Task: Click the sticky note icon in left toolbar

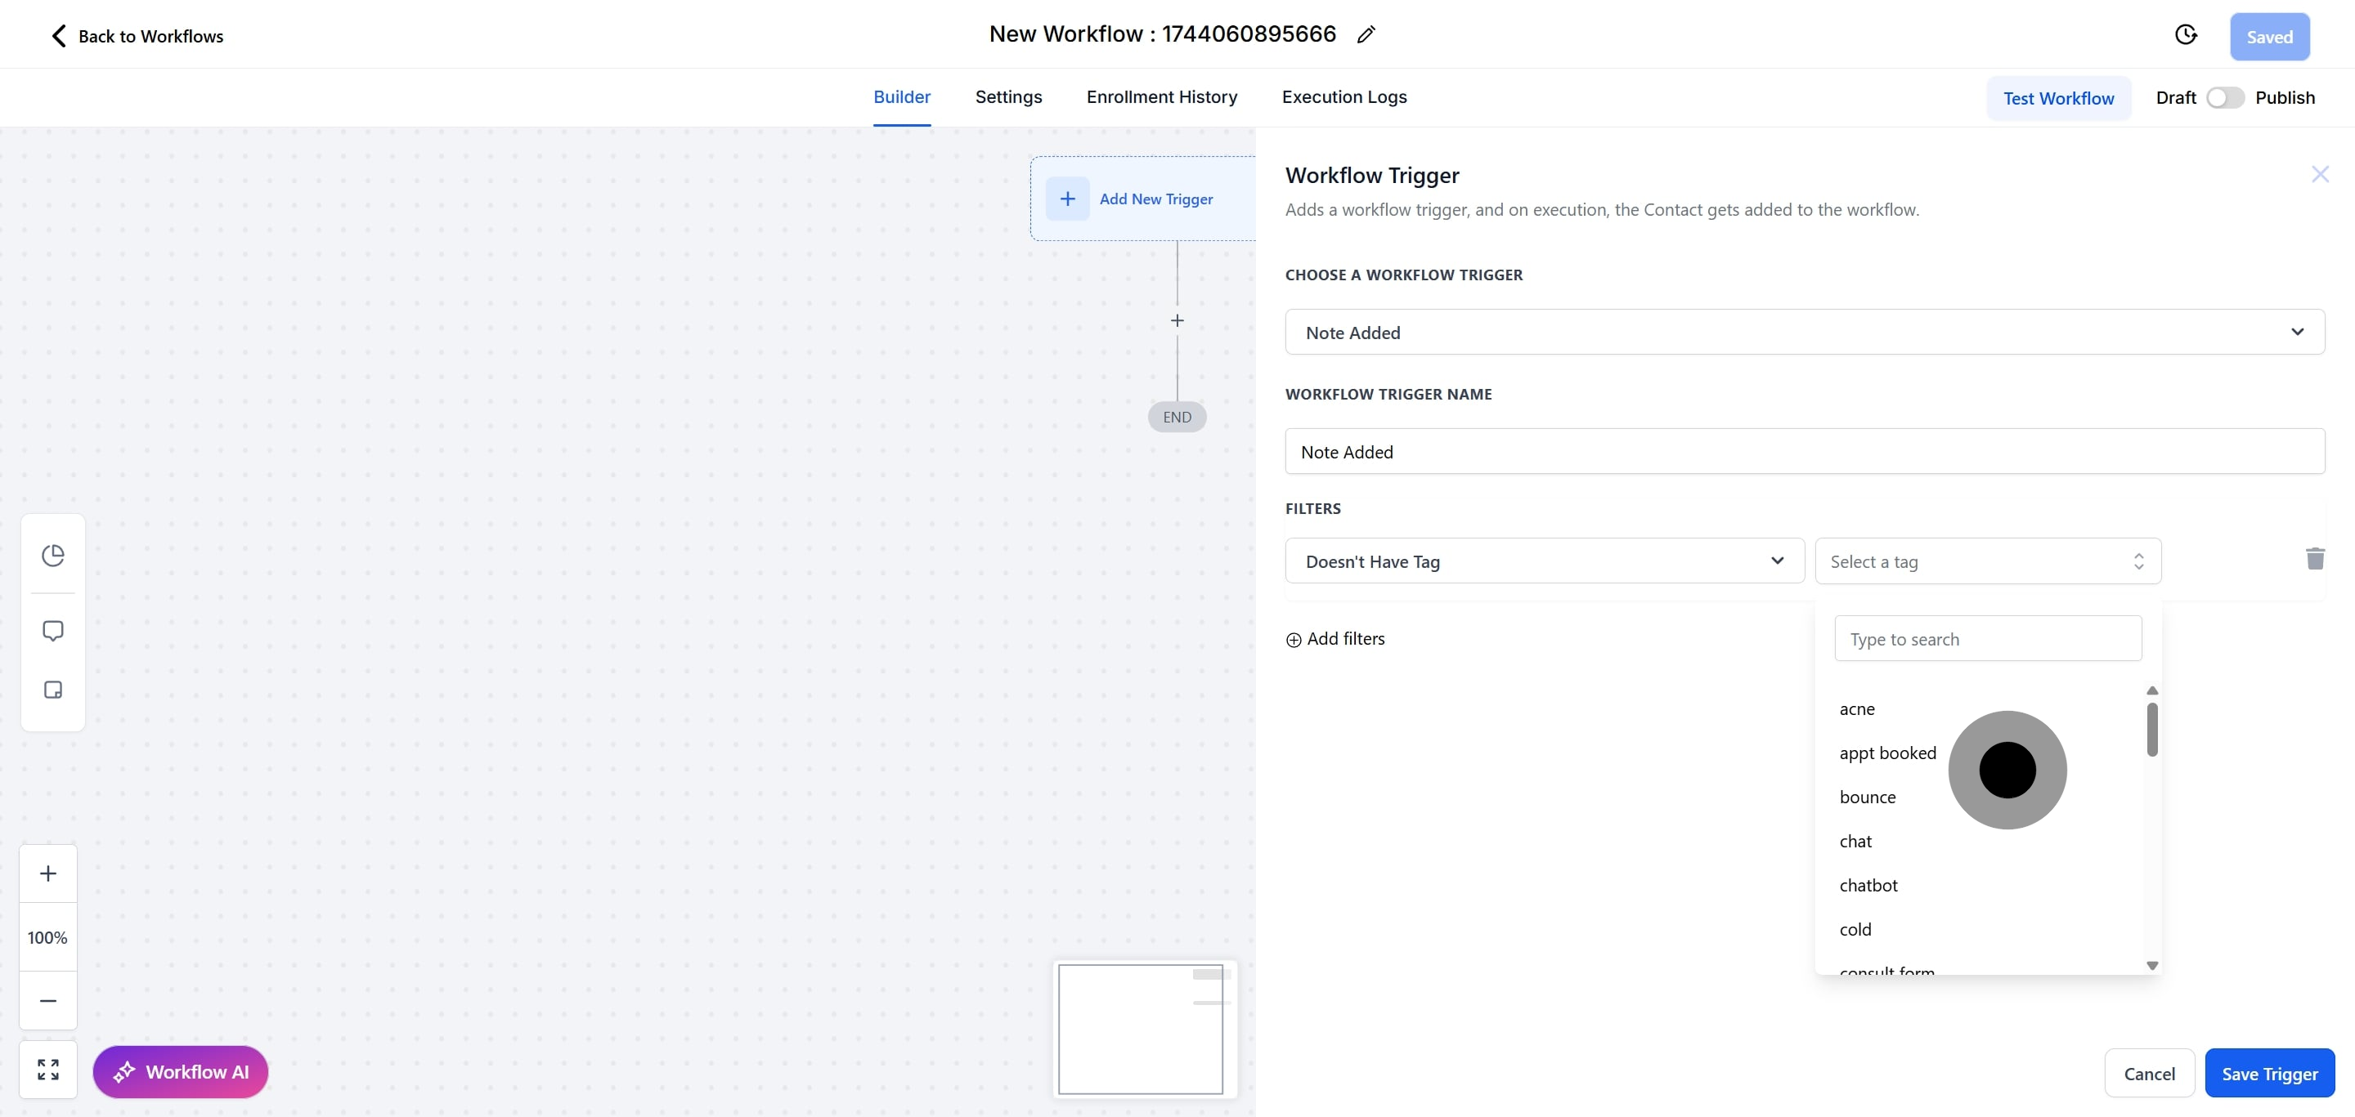Action: 53,690
